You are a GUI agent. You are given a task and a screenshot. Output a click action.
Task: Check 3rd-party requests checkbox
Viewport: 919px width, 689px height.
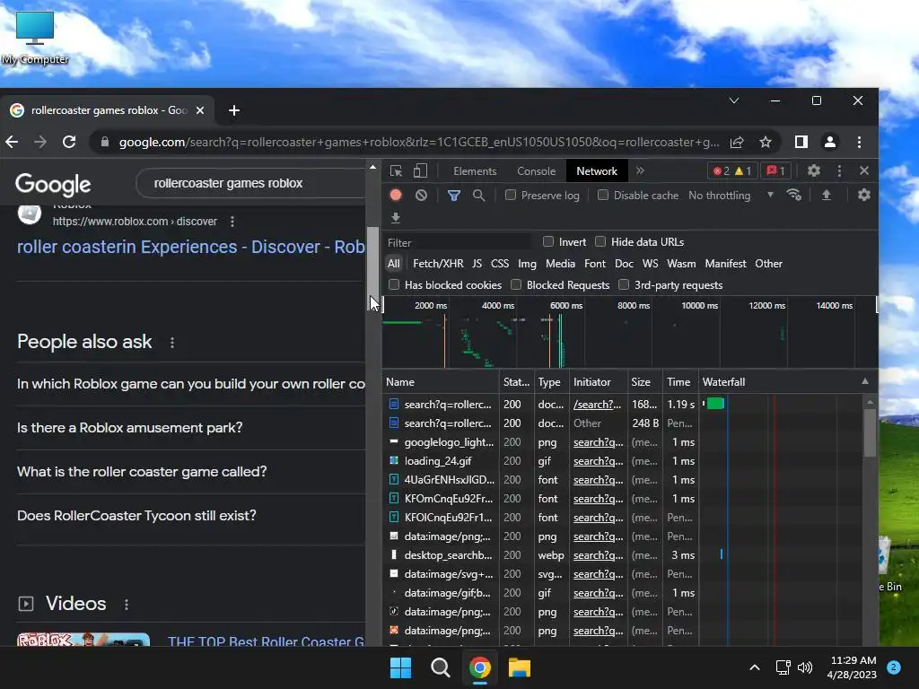(x=624, y=284)
